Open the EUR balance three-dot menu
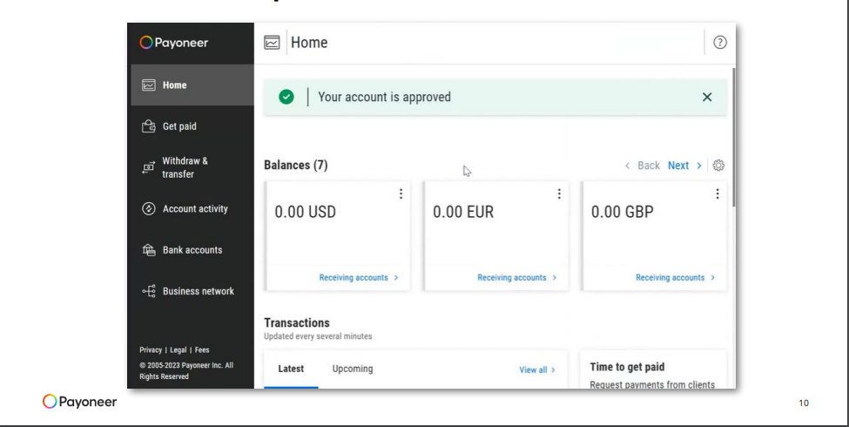849x427 pixels. pyautogui.click(x=559, y=194)
